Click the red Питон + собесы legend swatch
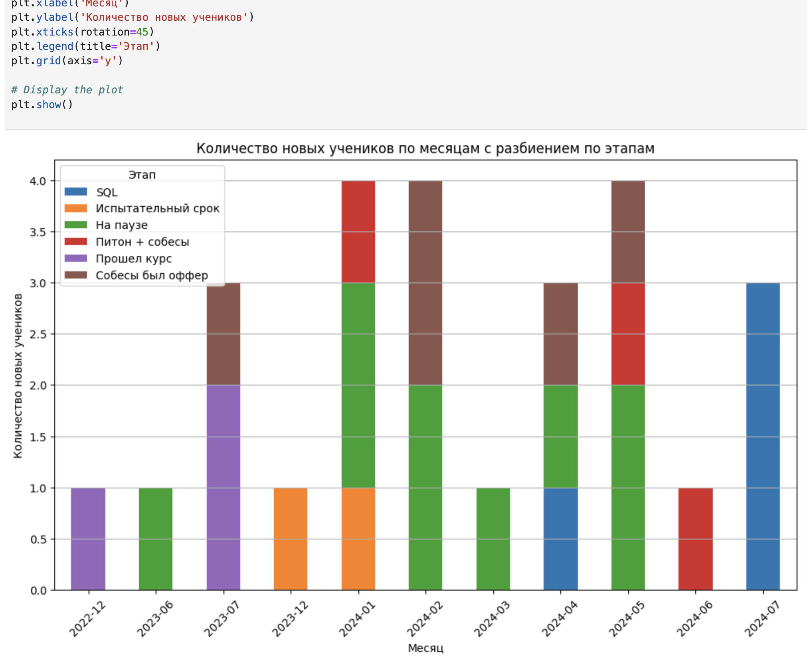 pyautogui.click(x=75, y=242)
